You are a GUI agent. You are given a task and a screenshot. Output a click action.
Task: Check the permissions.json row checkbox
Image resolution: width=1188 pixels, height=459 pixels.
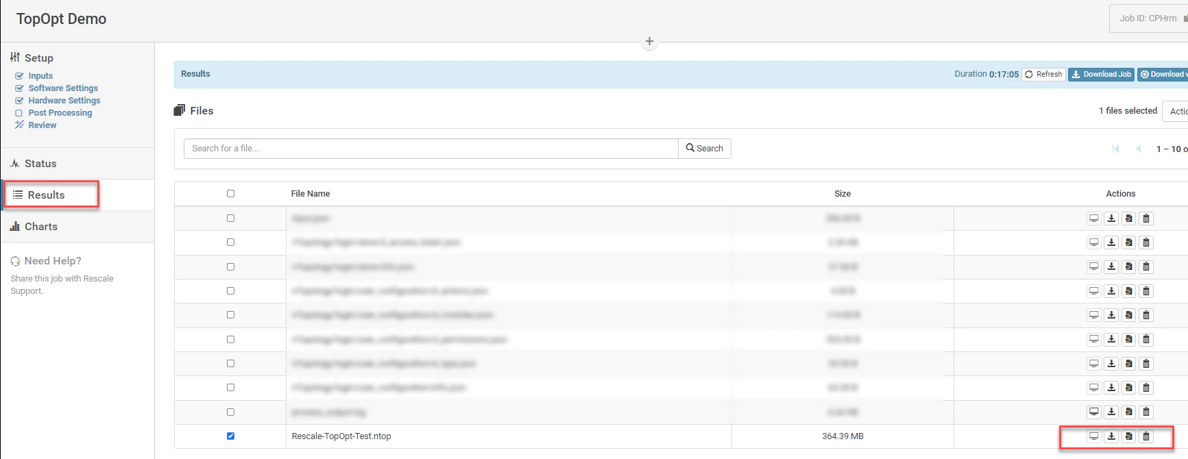(x=230, y=339)
